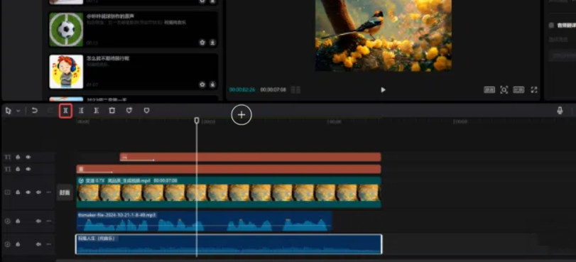This screenshot has width=576, height=262.
Task: Select the mp3 voiceover audio clip
Action: (205, 222)
